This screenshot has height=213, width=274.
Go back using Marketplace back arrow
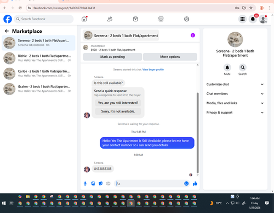pos(7,31)
